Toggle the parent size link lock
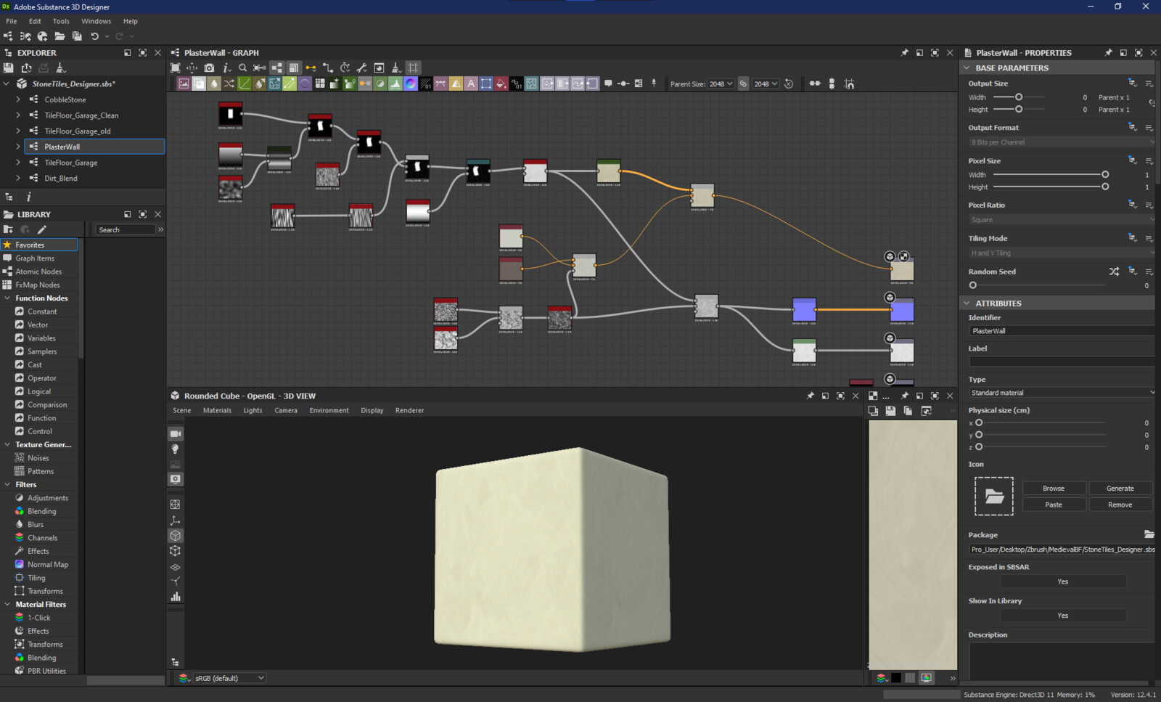This screenshot has height=702, width=1161. point(743,83)
